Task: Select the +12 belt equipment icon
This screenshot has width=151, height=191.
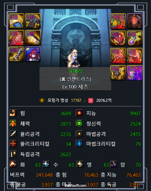Action: [x=33, y=37]
